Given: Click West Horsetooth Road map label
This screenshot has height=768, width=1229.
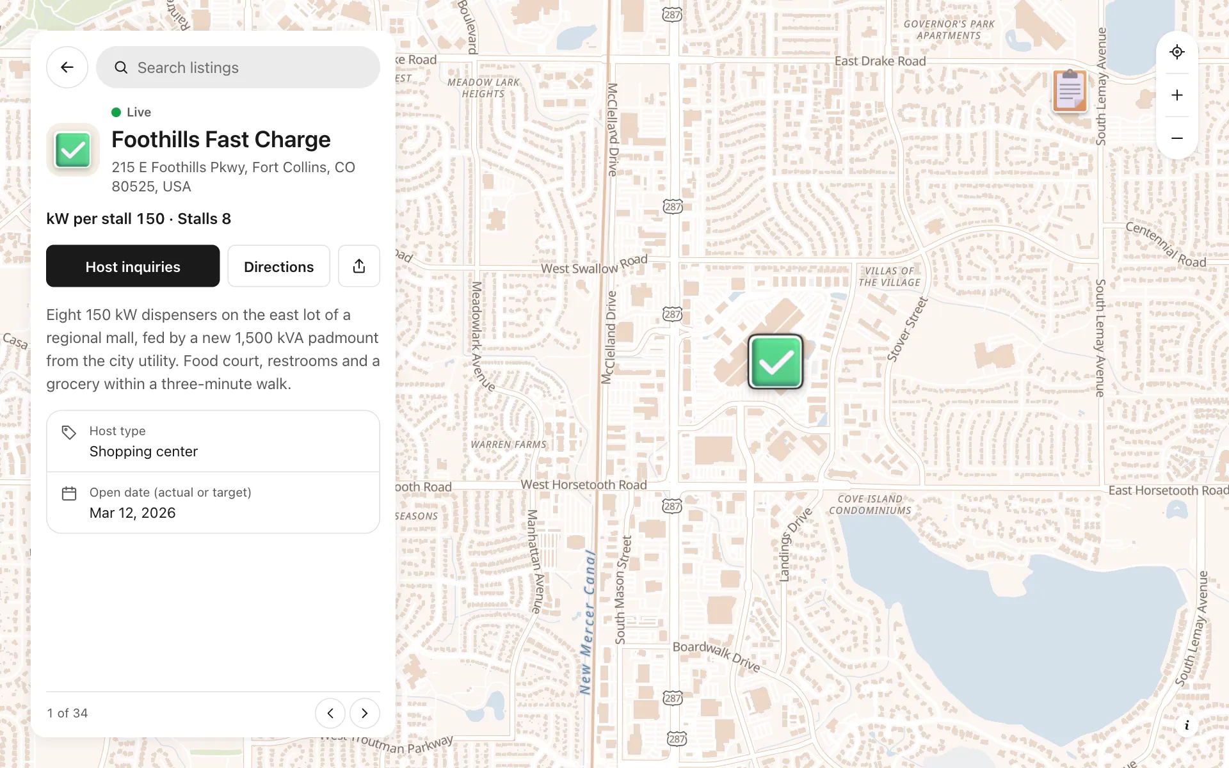Looking at the screenshot, I should (584, 484).
